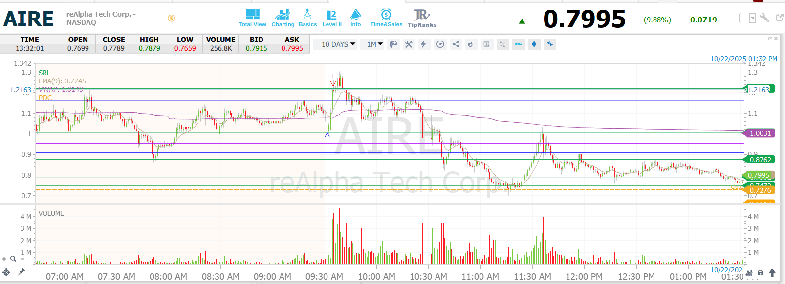Zoom in with the plus icon
Viewport: 785px width, 284px height.
coord(4,259)
